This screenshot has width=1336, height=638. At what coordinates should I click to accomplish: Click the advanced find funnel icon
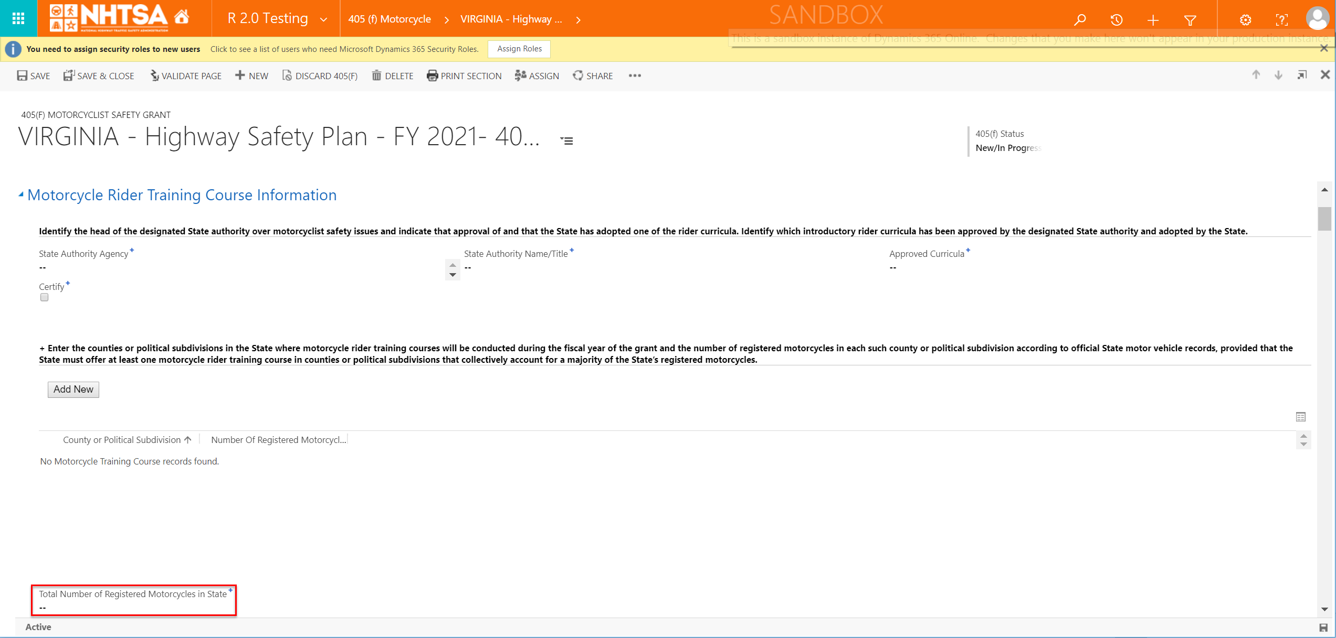1190,20
